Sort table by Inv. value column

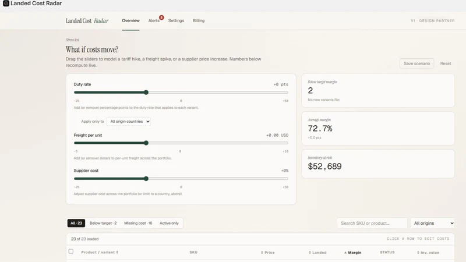[428, 253]
